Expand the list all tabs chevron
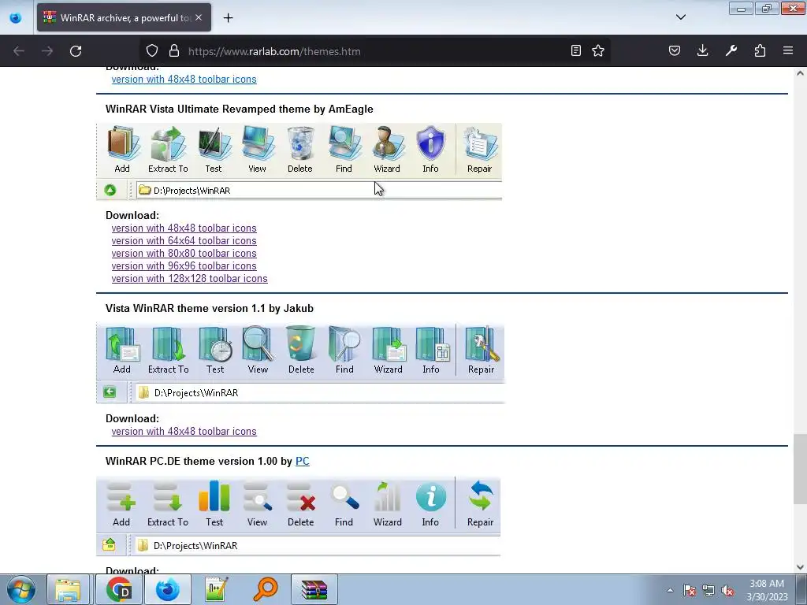 [x=680, y=17]
